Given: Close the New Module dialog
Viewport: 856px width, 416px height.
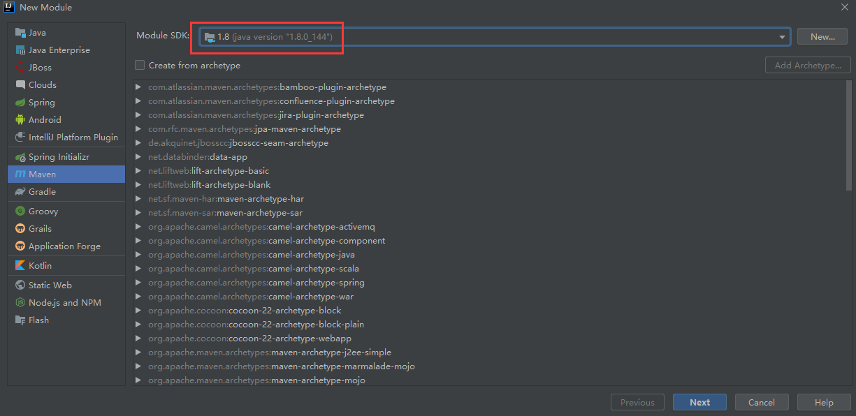Looking at the screenshot, I should coord(844,7).
